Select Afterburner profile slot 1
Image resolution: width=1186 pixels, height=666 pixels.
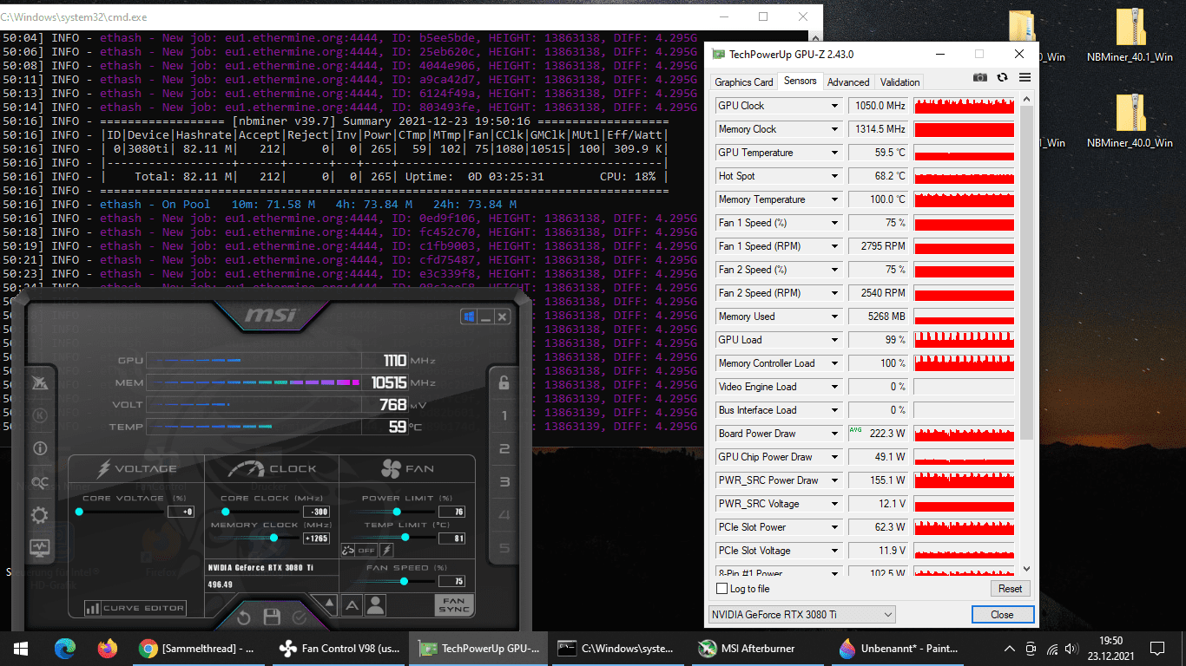point(504,415)
